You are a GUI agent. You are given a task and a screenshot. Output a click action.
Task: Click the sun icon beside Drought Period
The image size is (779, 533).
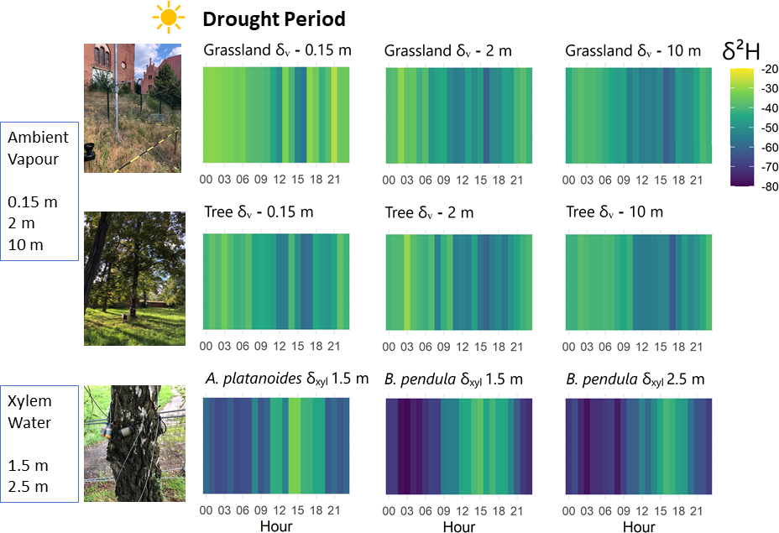pyautogui.click(x=166, y=18)
